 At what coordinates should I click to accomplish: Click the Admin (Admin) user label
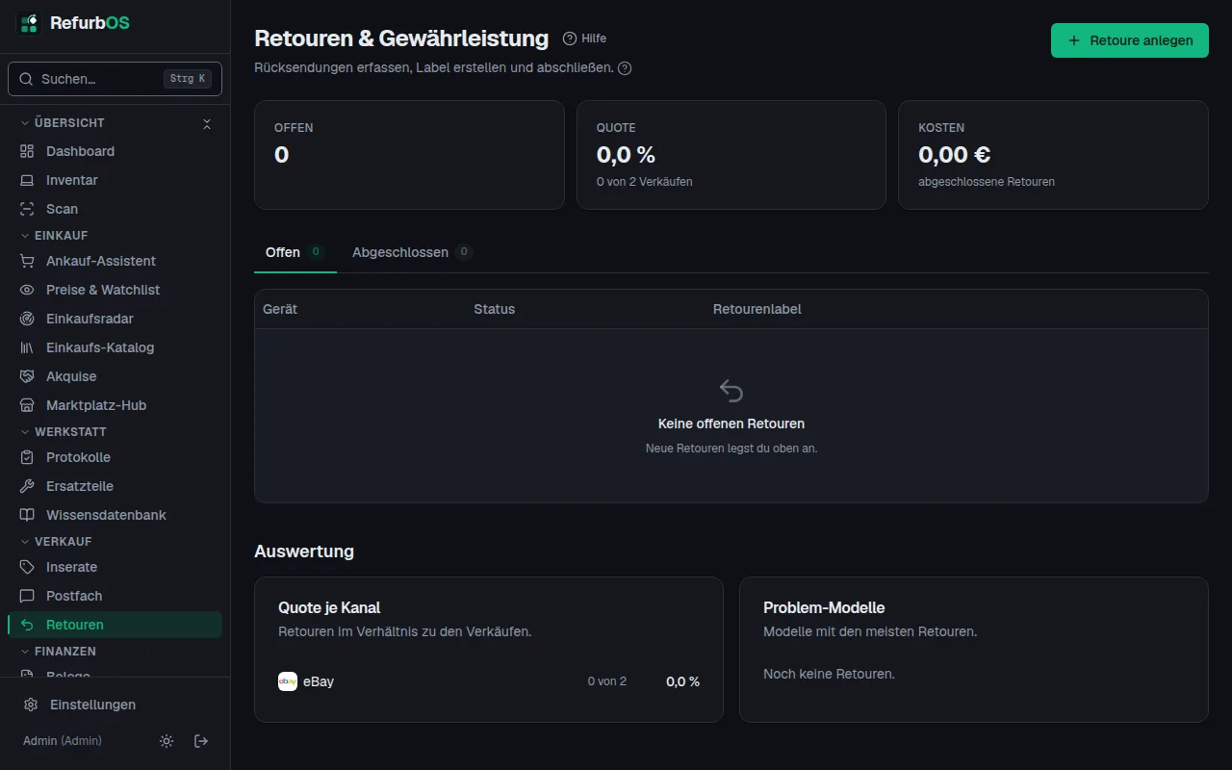(63, 741)
